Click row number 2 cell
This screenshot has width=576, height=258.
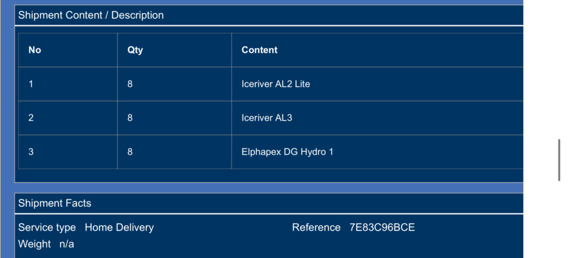[68, 118]
